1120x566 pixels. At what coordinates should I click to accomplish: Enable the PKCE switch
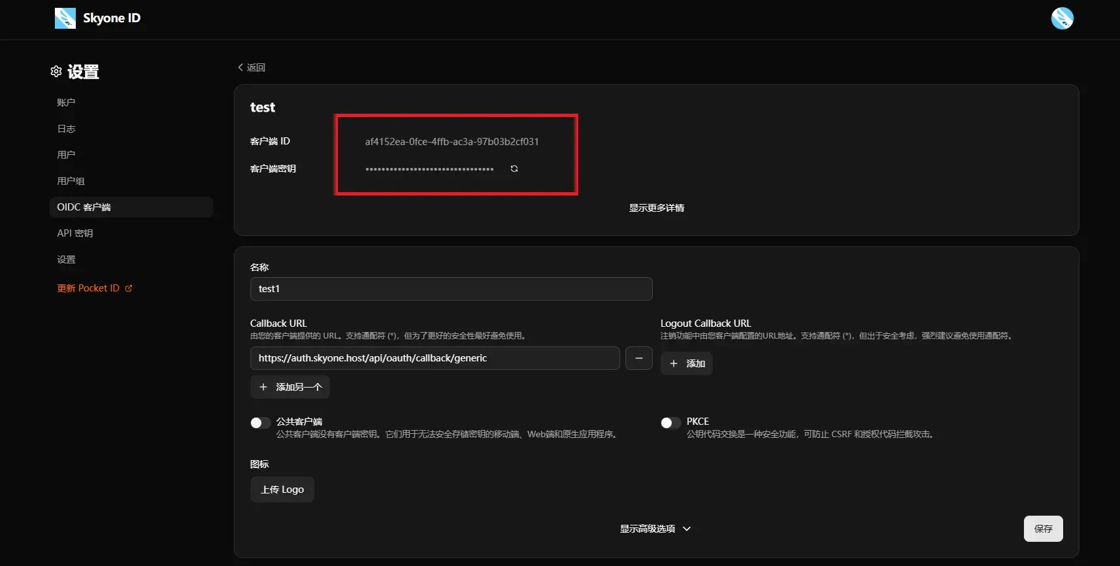coord(670,423)
